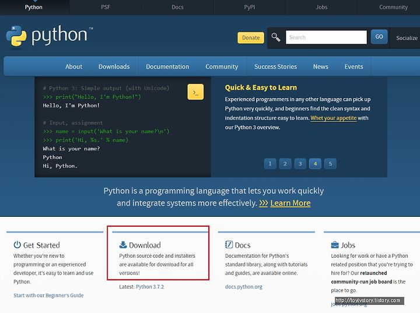Click the Docs section notepad icon
The width and height of the screenshot is (420, 313).
(229, 245)
